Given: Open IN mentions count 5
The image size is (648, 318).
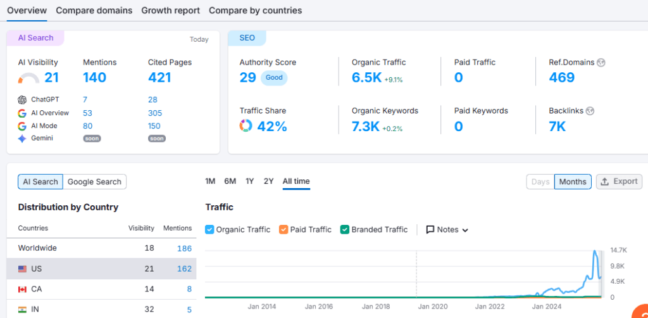Looking at the screenshot, I should pyautogui.click(x=189, y=309).
